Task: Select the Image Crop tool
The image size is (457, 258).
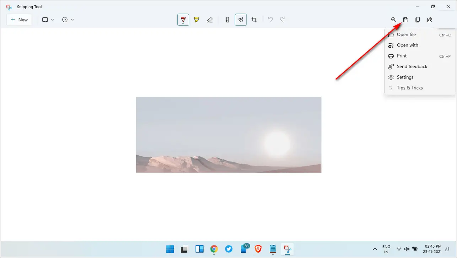Action: [x=254, y=20]
